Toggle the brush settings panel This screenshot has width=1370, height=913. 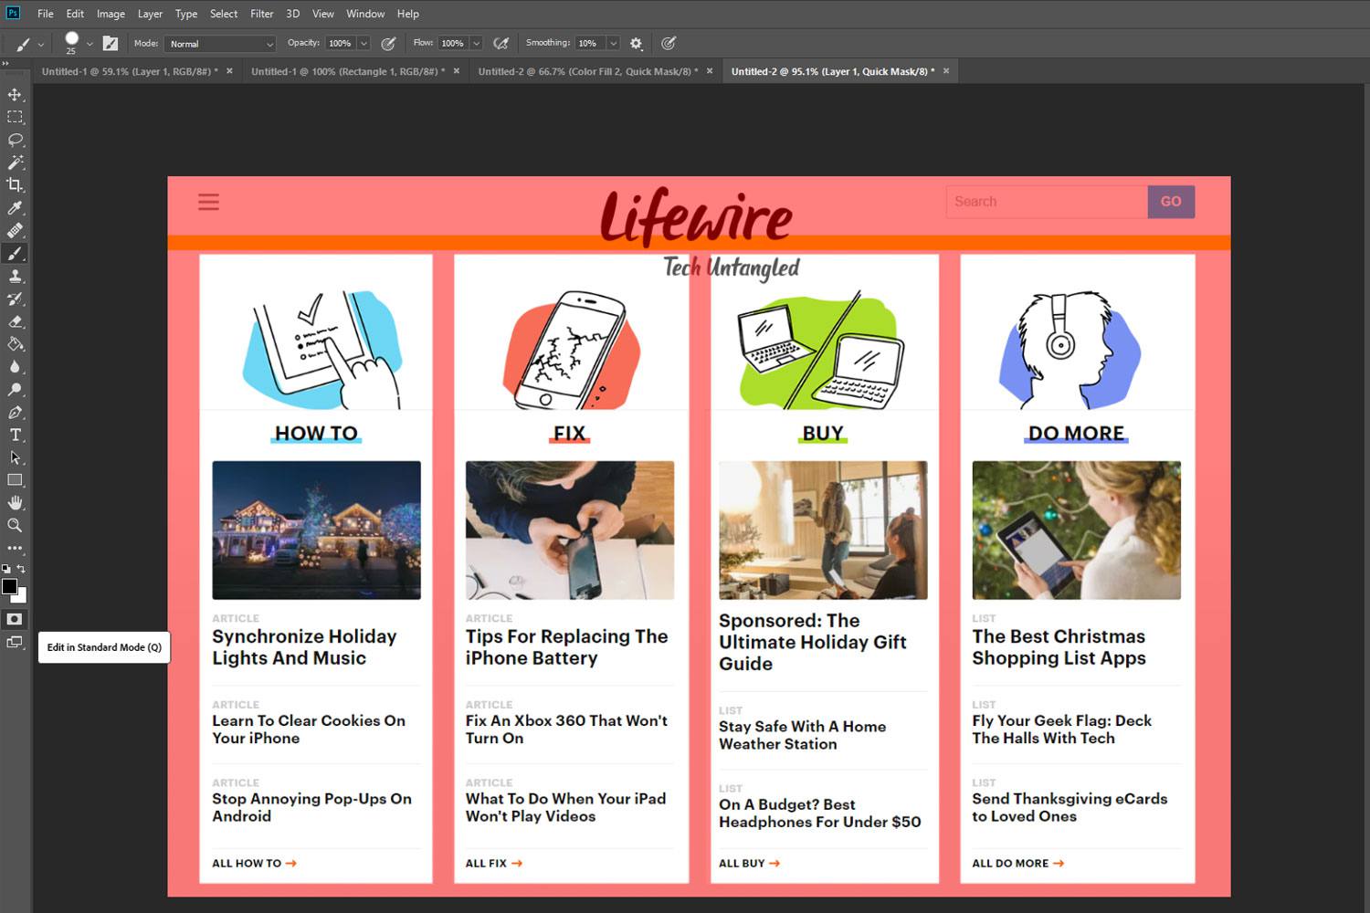(x=111, y=43)
